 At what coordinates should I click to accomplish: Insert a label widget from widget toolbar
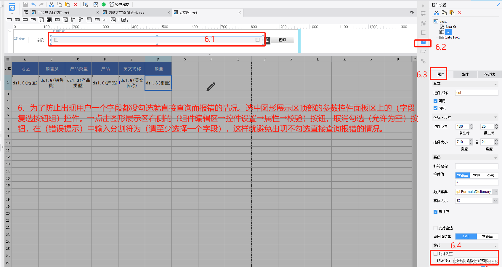click(17, 20)
